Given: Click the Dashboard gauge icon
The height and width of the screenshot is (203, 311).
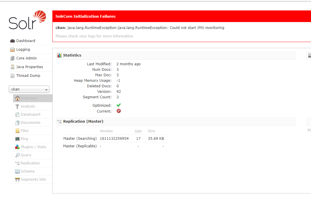Looking at the screenshot, I should pyautogui.click(x=12, y=41).
